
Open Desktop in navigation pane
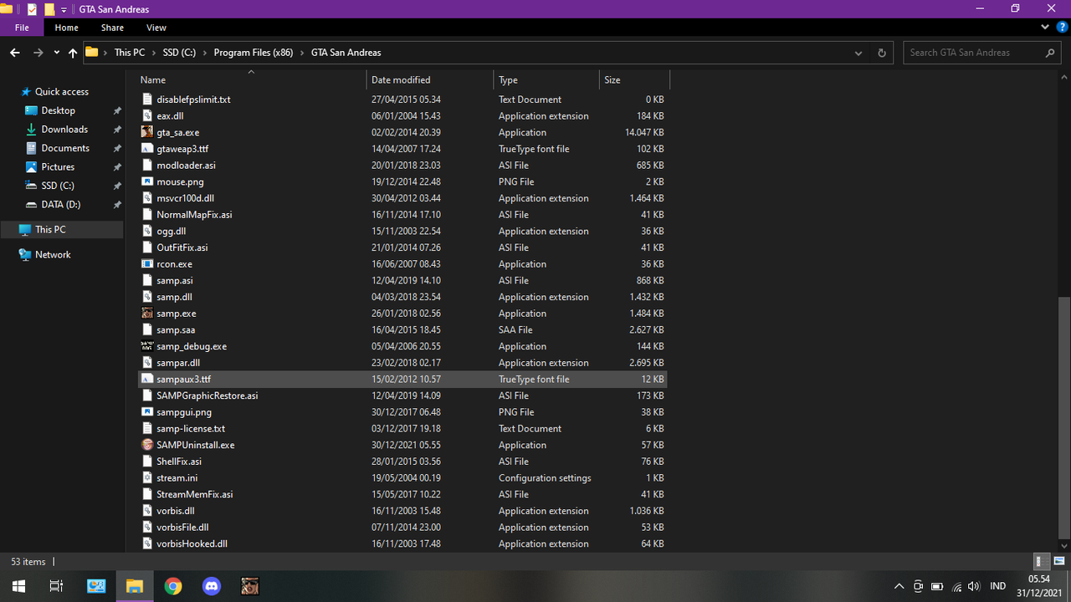(58, 110)
